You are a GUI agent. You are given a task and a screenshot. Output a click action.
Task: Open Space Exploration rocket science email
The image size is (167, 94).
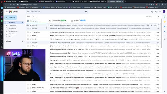[93, 67]
